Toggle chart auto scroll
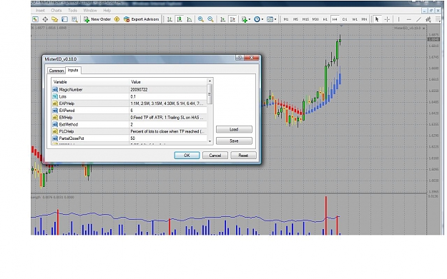Image resolution: width=447 pixels, height=279 pixels. coord(223,19)
